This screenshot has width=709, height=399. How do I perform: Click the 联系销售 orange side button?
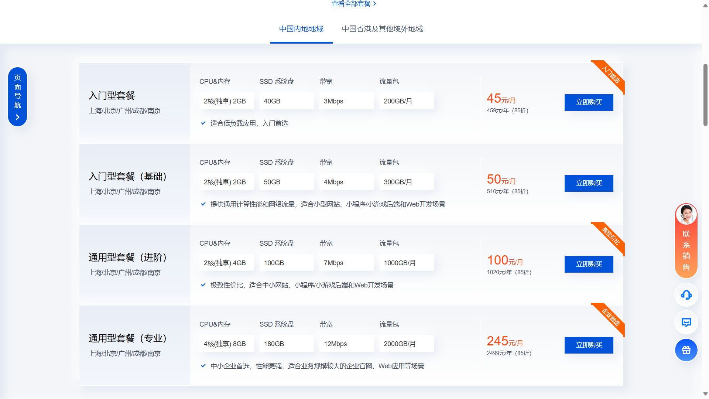[x=686, y=250]
